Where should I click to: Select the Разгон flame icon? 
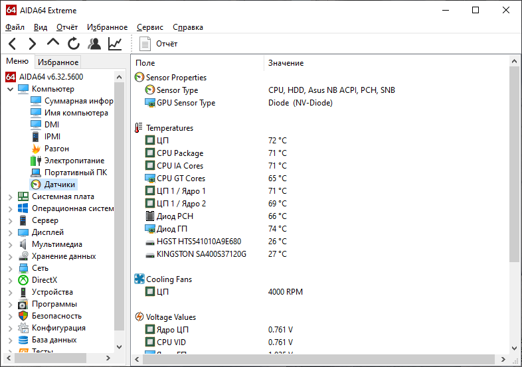pos(36,149)
